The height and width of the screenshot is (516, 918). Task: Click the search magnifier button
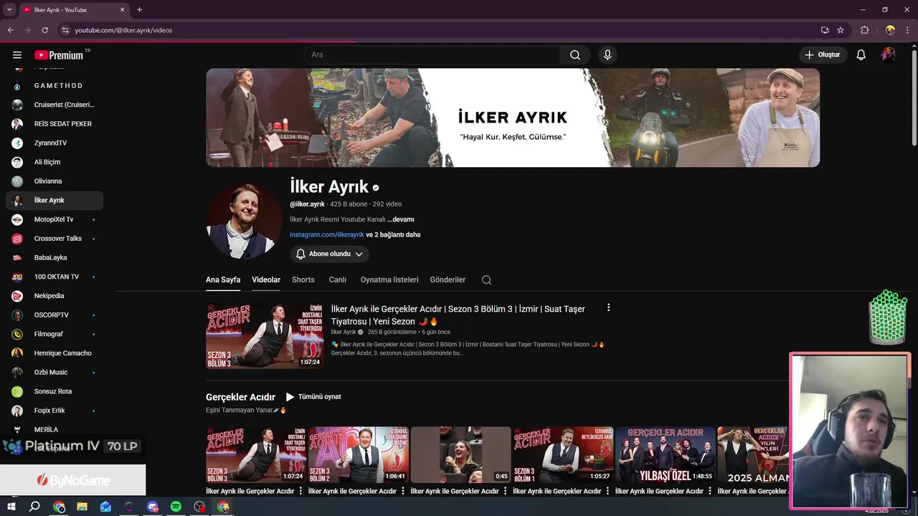[575, 55]
